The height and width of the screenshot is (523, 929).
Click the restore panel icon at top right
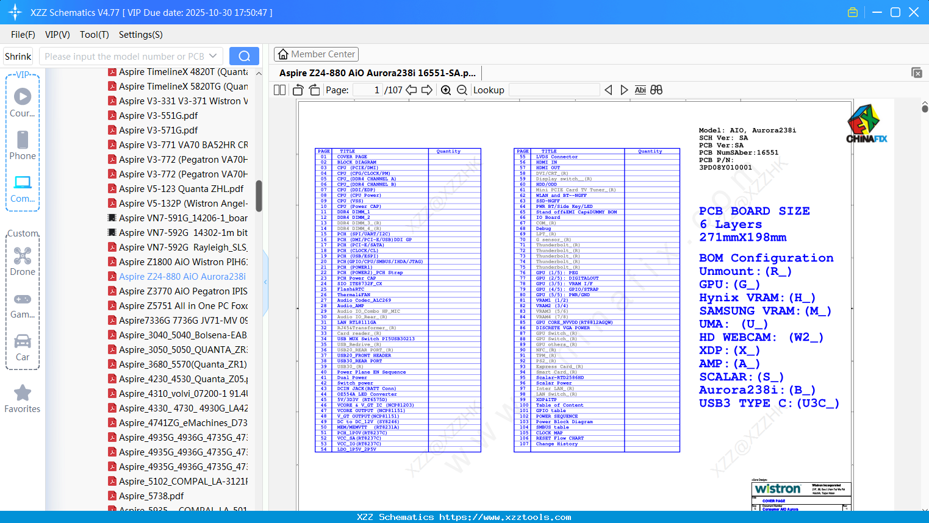click(917, 73)
